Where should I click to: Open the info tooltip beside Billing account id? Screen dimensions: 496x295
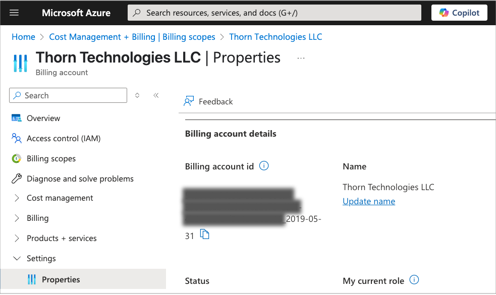coord(263,165)
